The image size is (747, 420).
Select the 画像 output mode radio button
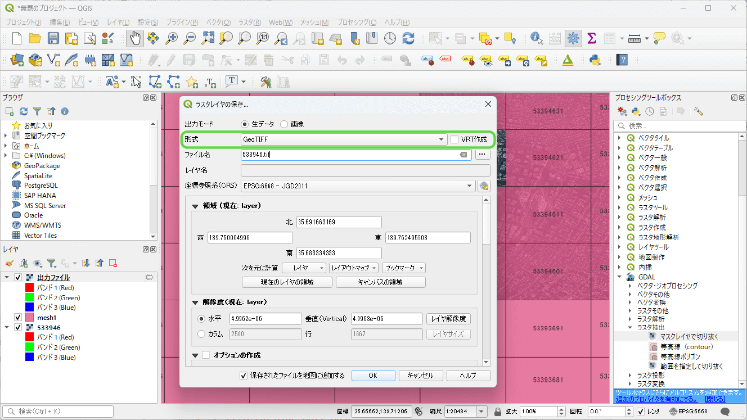(x=284, y=124)
